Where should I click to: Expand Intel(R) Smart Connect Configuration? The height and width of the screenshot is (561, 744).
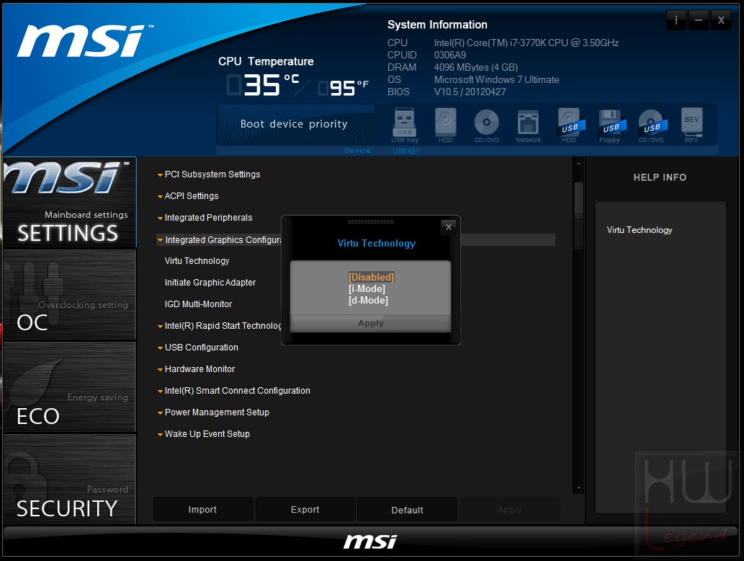pos(233,391)
